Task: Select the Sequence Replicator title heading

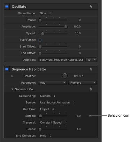Action: pyautogui.click(x=29, y=69)
